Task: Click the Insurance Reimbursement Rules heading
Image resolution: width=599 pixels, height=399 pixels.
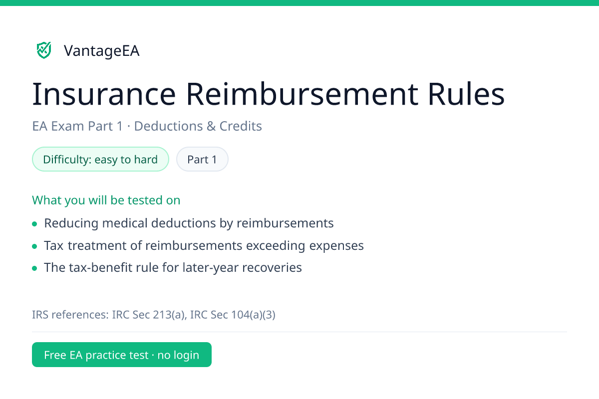Action: [269, 94]
